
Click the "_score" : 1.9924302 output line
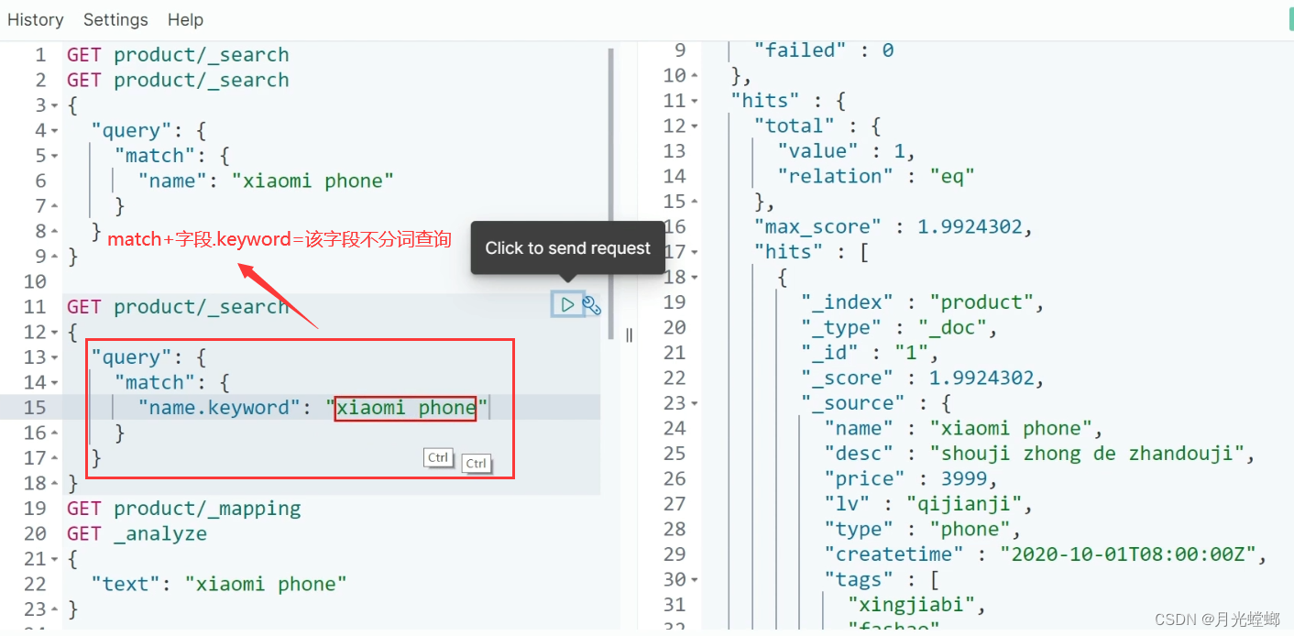click(923, 378)
